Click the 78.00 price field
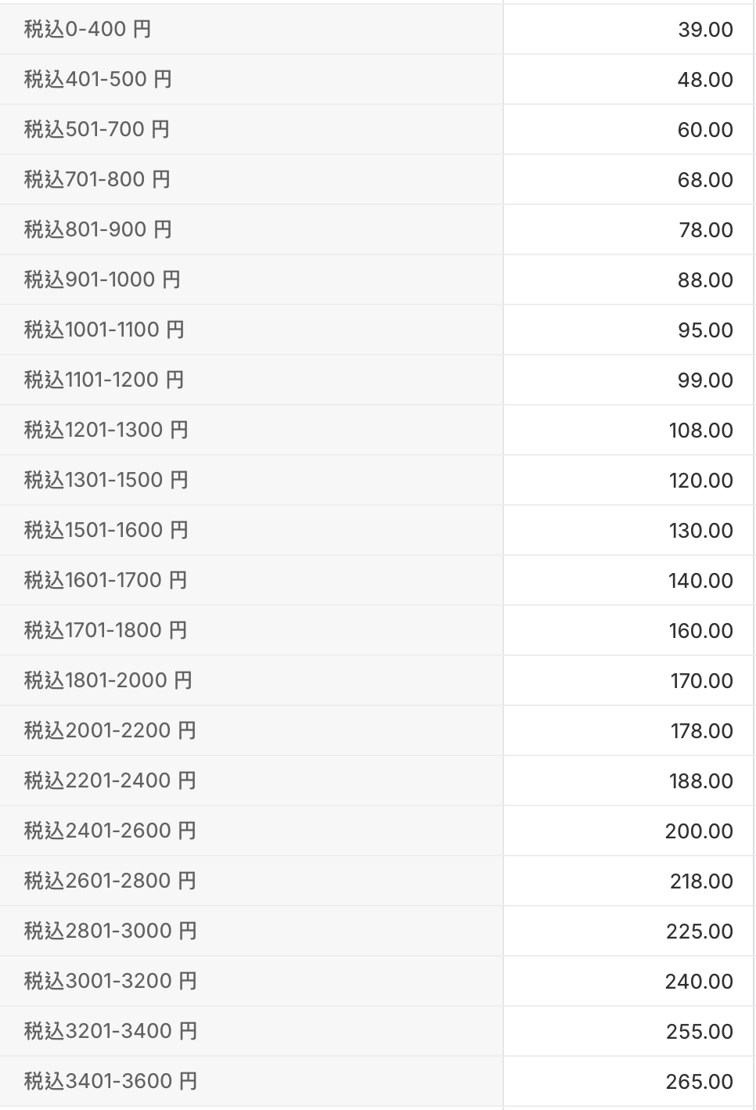The width and height of the screenshot is (756, 1110). click(628, 230)
